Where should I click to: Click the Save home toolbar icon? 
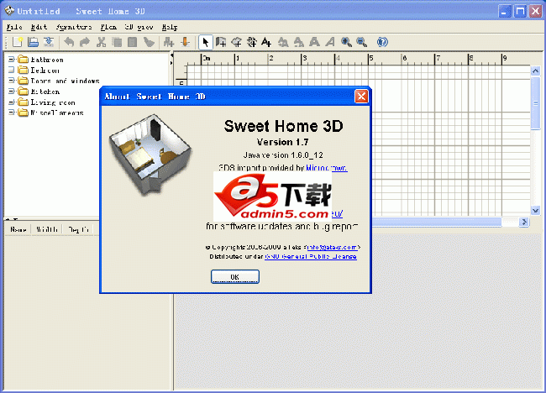point(49,42)
